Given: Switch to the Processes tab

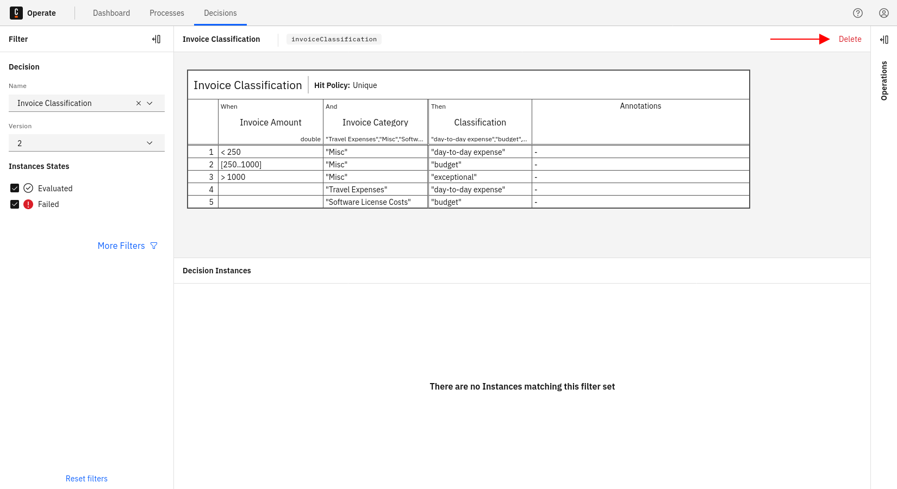Looking at the screenshot, I should [167, 13].
